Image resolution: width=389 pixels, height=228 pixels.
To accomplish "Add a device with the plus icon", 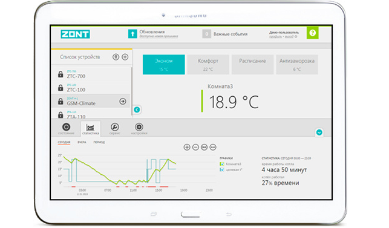I will click(x=125, y=57).
